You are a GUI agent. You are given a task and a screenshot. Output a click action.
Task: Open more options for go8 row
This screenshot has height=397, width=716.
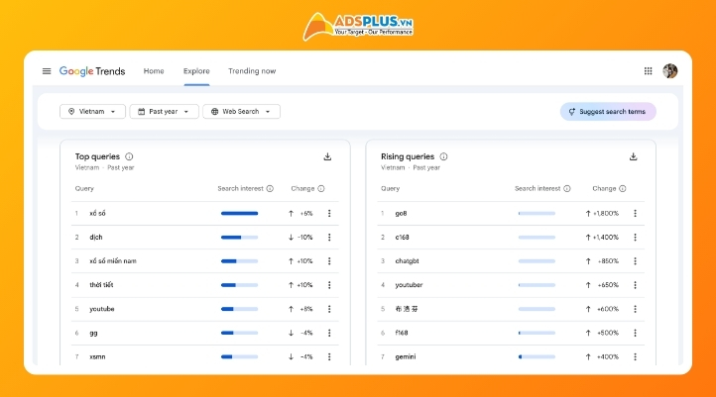click(635, 213)
